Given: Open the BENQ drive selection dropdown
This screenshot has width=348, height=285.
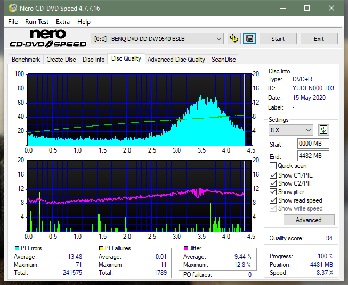Looking at the screenshot, I should (157, 39).
